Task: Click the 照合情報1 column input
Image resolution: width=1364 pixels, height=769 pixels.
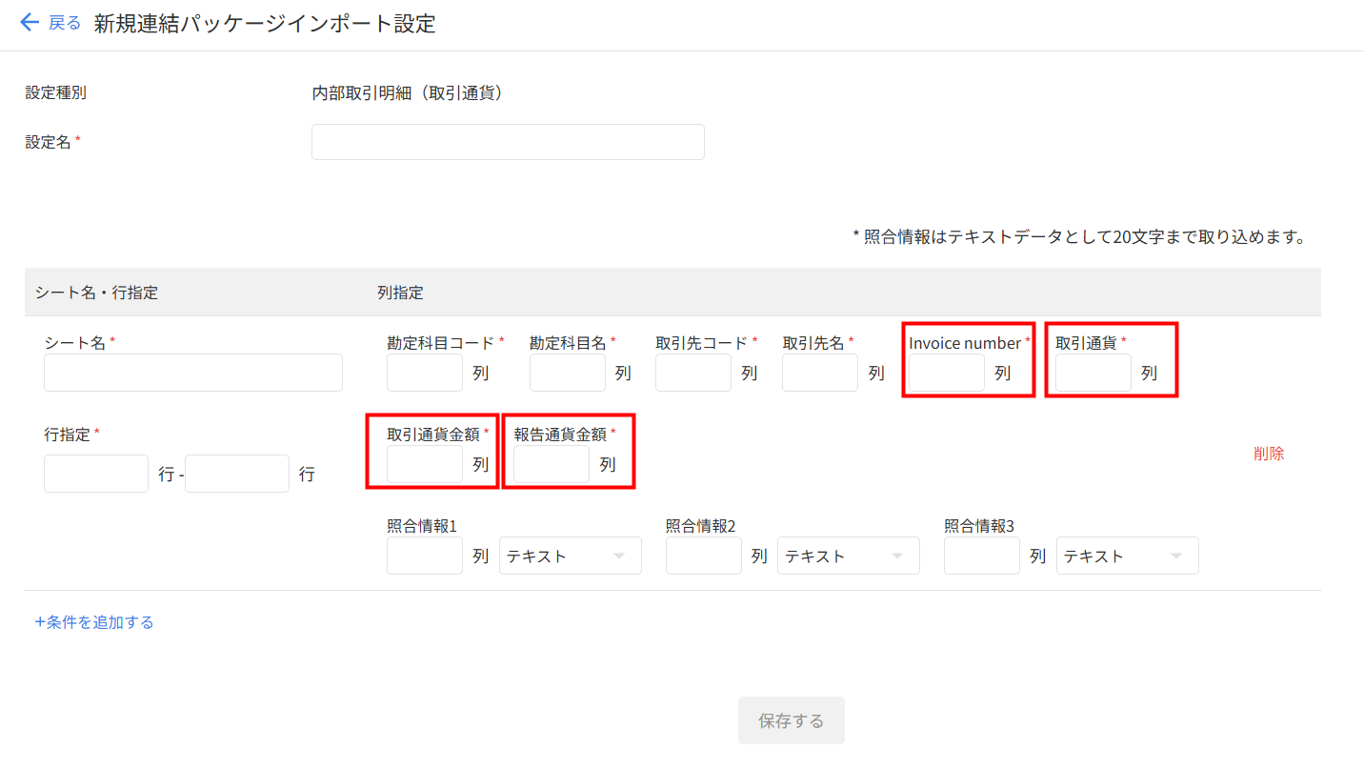Action: click(425, 556)
